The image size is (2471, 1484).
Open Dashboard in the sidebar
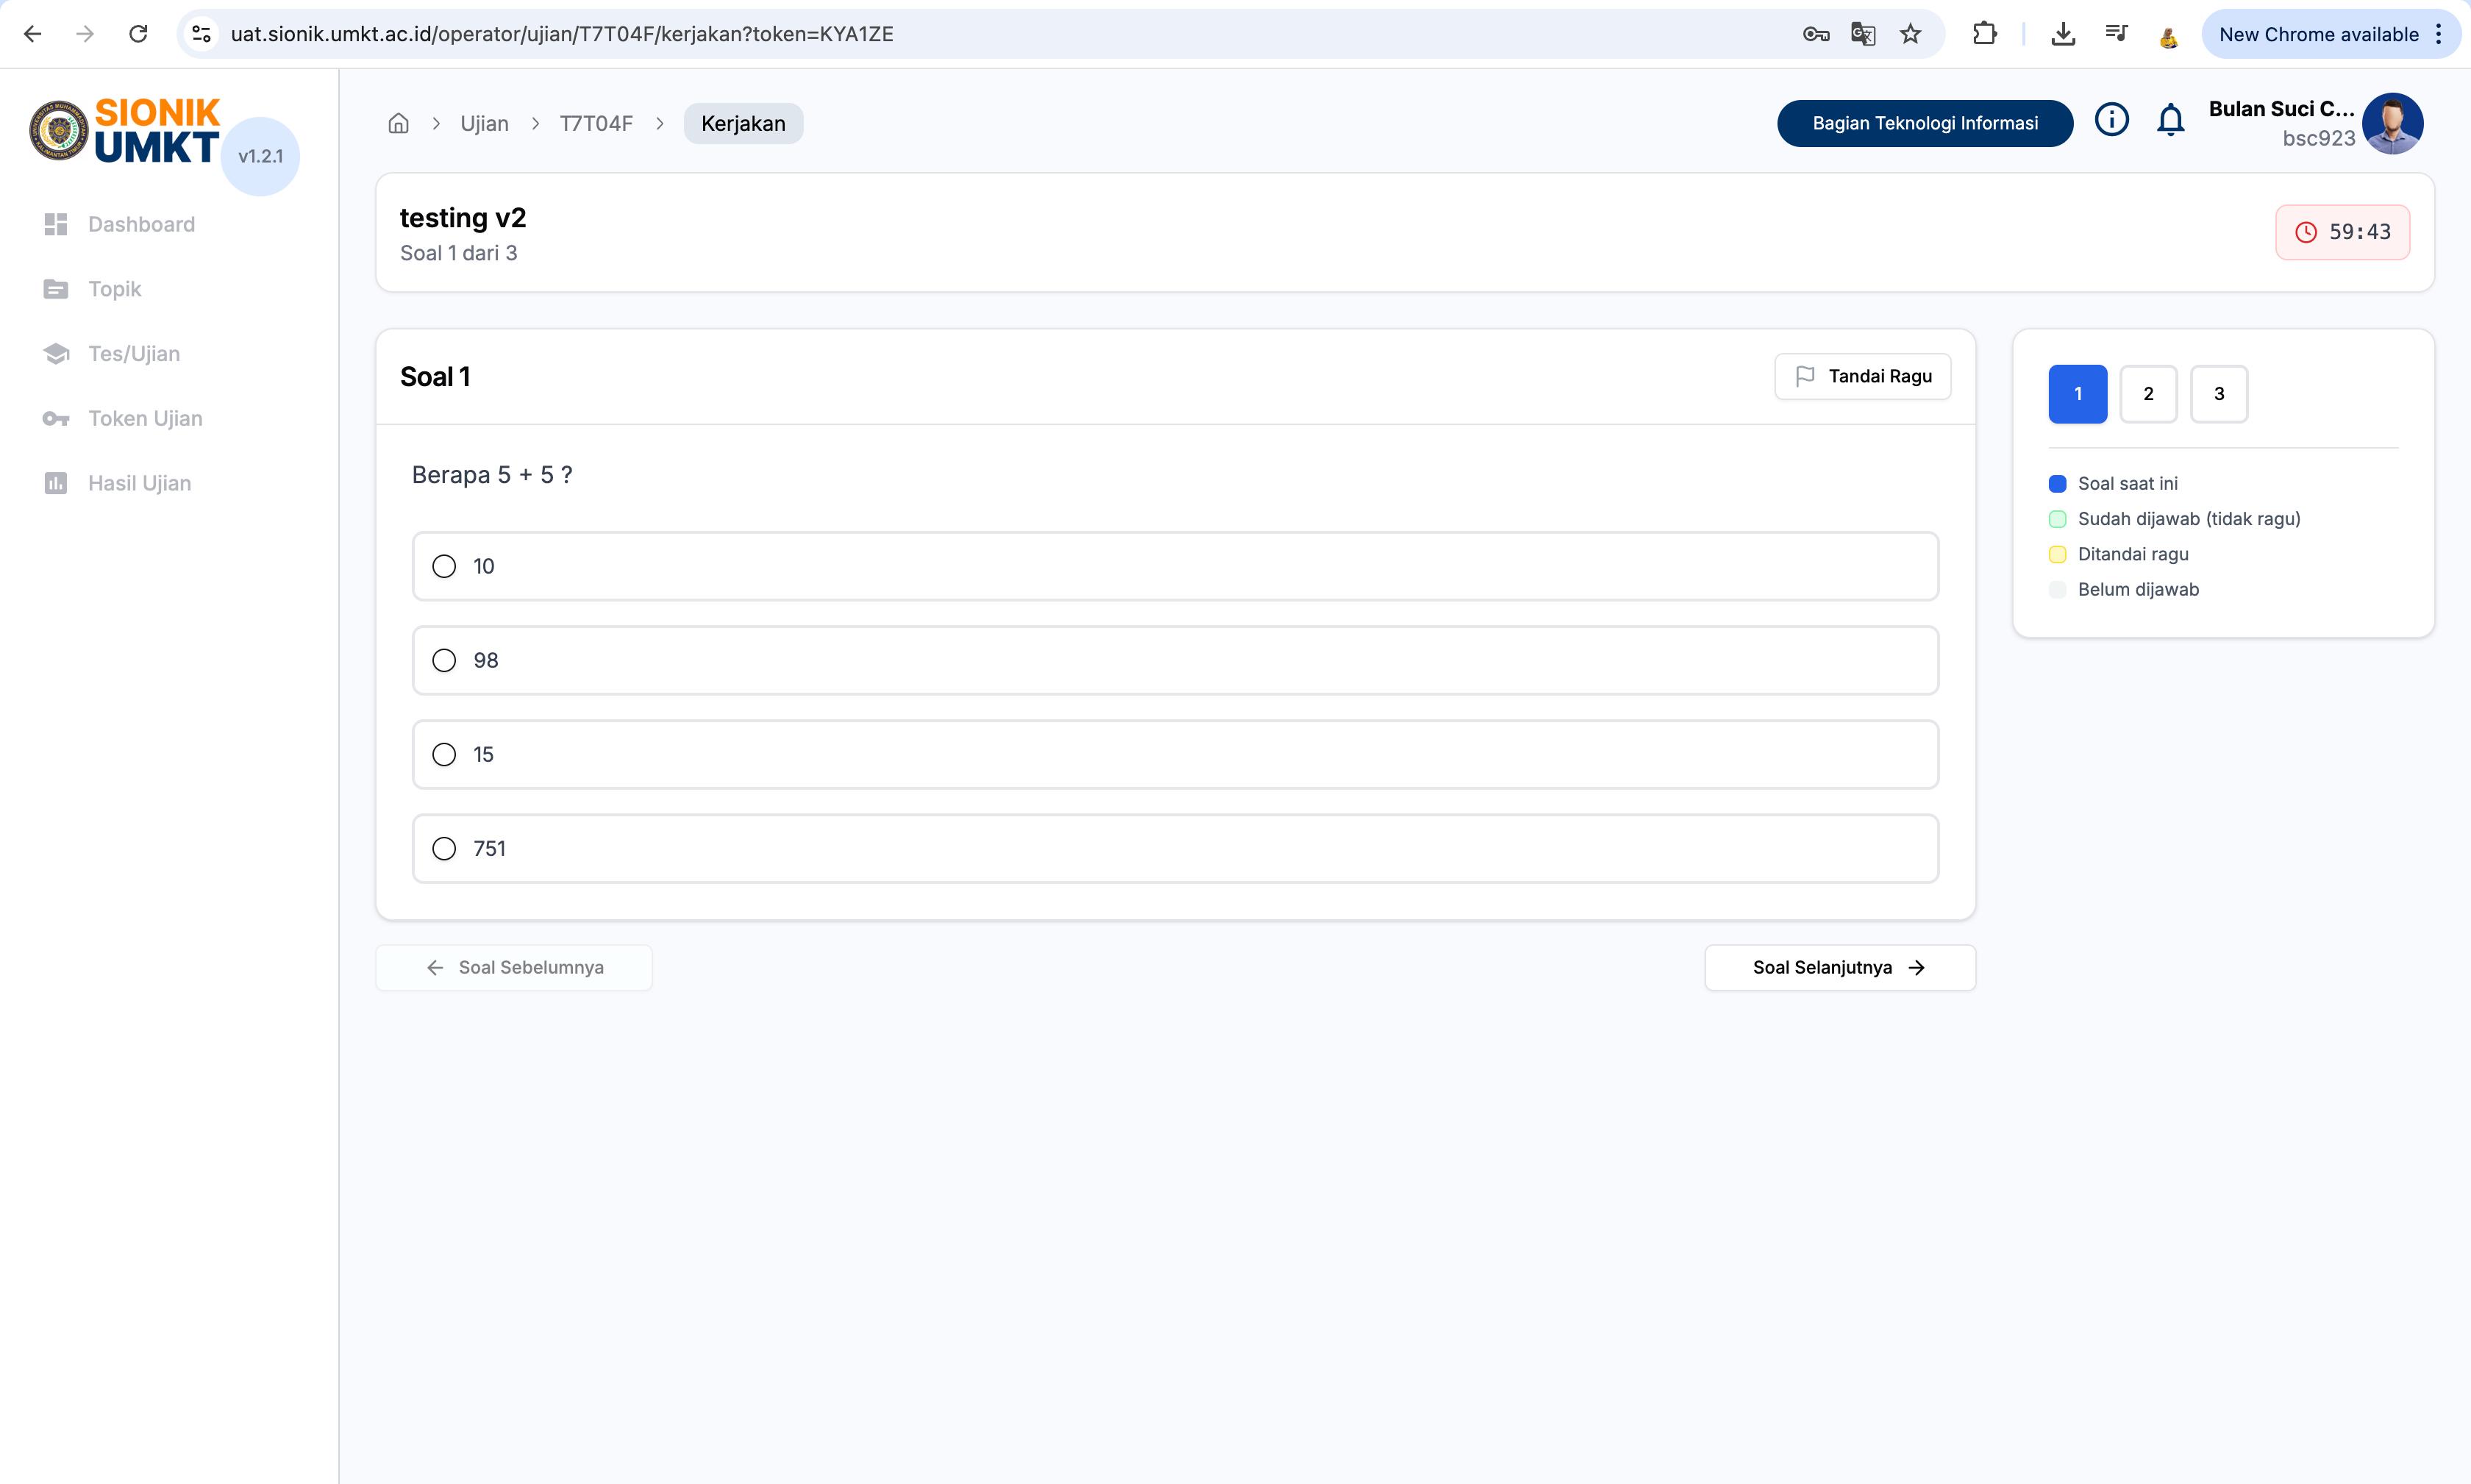tap(141, 224)
